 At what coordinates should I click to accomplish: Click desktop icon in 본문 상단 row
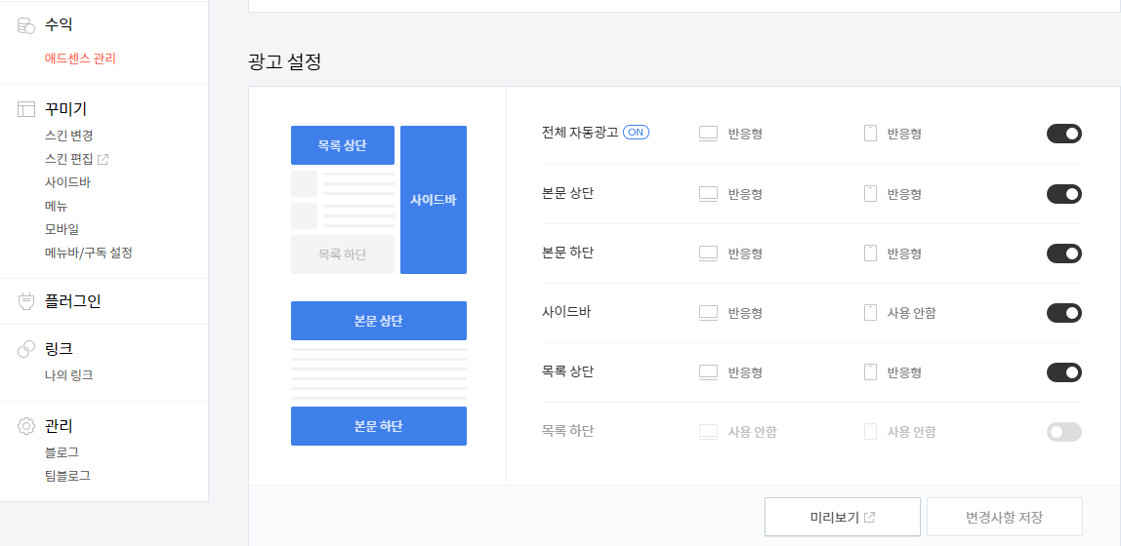click(x=708, y=193)
